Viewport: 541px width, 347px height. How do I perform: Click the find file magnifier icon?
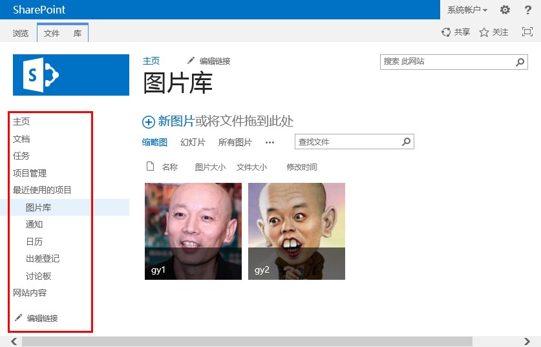point(406,142)
